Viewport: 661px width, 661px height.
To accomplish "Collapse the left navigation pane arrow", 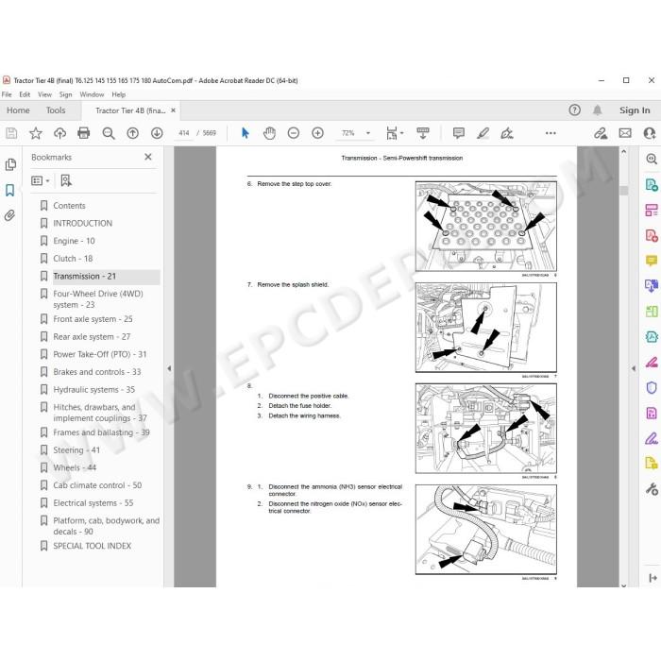I will [x=169, y=368].
